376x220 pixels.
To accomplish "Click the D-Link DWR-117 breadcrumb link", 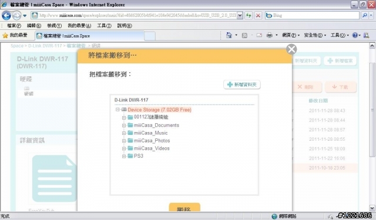I will tap(45, 46).
